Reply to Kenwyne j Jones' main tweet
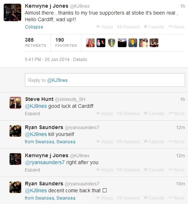Image resolution: width=188 pixels, height=204 pixels. point(105,27)
